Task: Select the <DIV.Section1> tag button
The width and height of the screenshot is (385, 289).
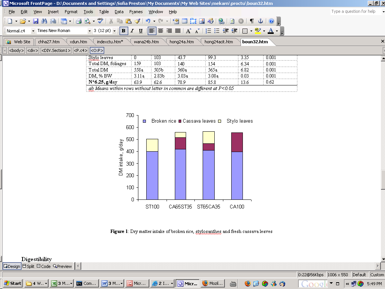Action: [56, 50]
